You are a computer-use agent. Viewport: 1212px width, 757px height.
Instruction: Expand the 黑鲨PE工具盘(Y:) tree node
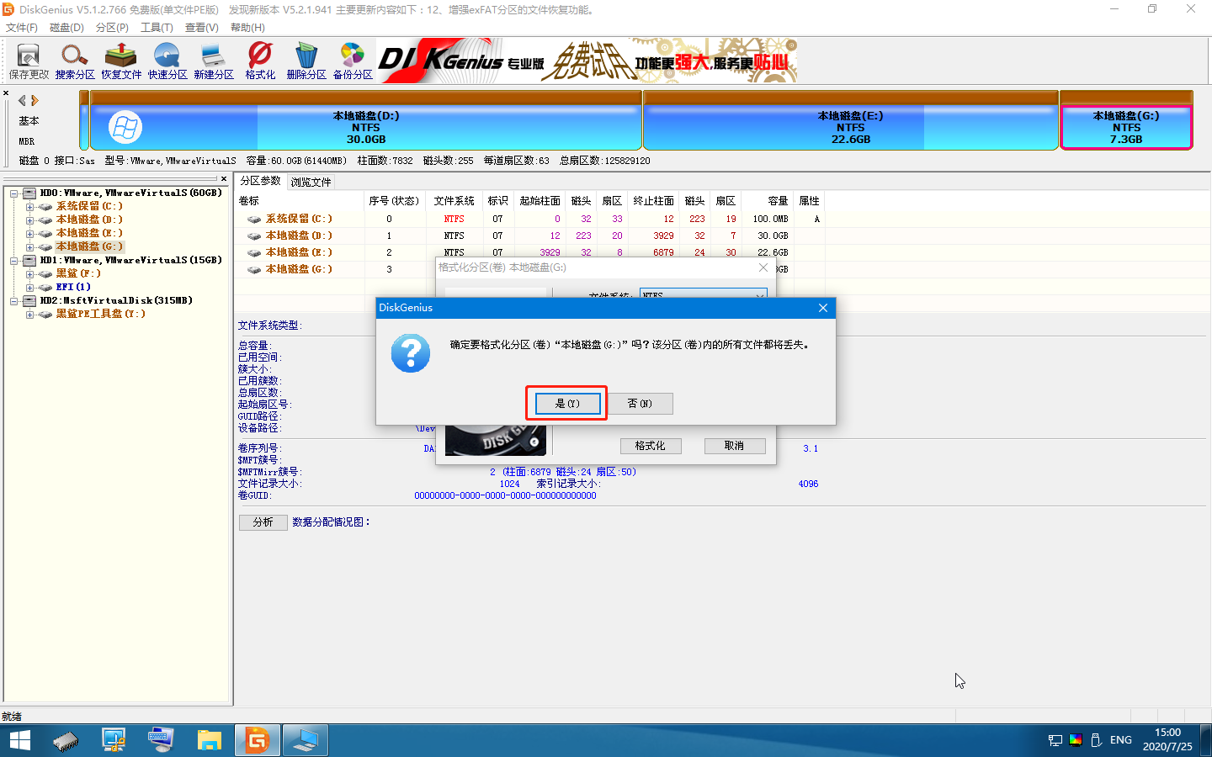click(x=29, y=315)
